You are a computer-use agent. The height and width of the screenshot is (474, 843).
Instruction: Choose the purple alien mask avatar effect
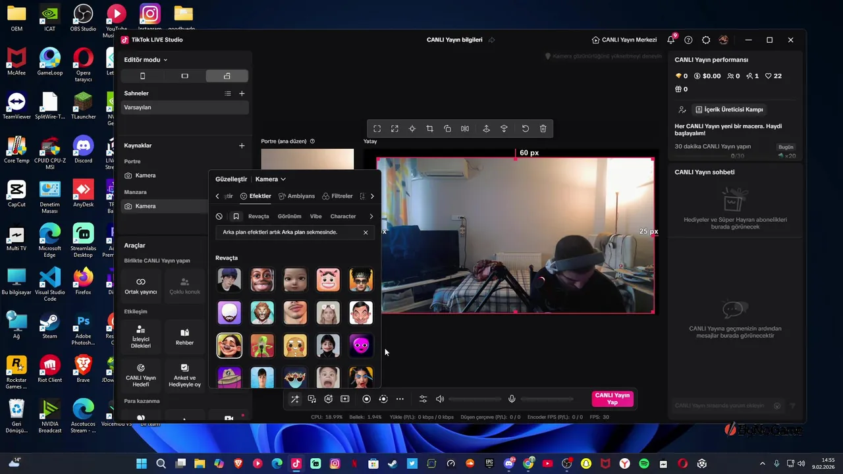click(x=361, y=346)
